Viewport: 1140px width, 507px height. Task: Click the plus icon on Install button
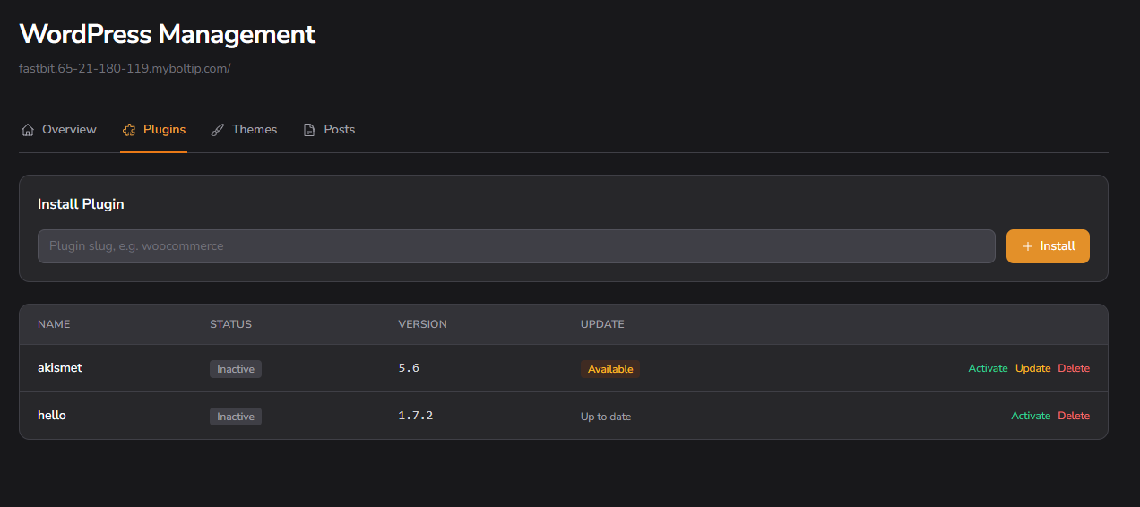point(1028,246)
